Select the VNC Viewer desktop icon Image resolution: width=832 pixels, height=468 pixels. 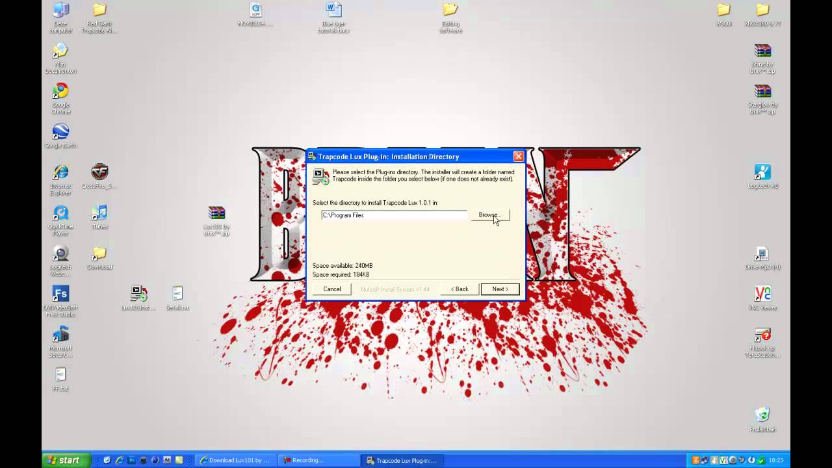762,298
